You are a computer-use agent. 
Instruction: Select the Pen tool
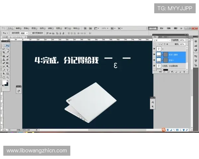[4, 70]
